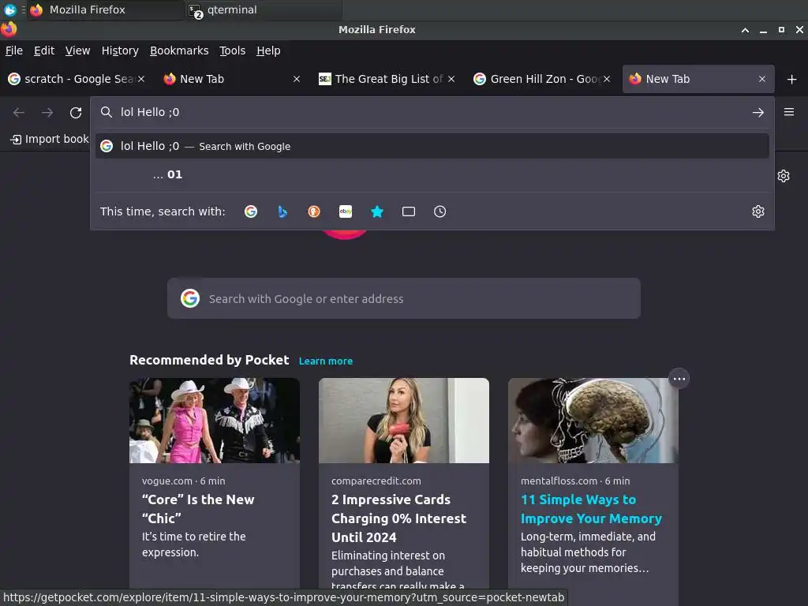
Task: Select the '... 01' suggestion row
Action: point(432,174)
